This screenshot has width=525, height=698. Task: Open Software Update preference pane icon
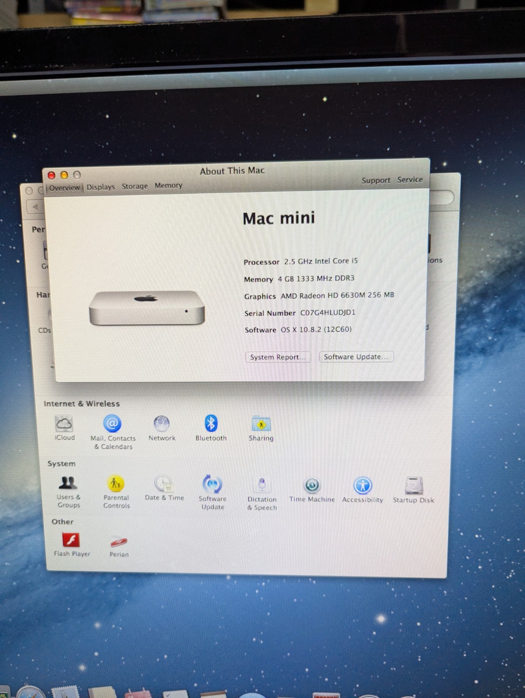212,484
